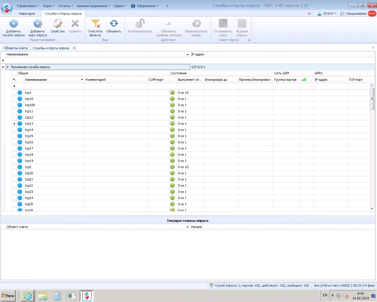This screenshot has height=302, width=377.
Task: Click the LERS app taskbar icon
Action: [x=87, y=296]
